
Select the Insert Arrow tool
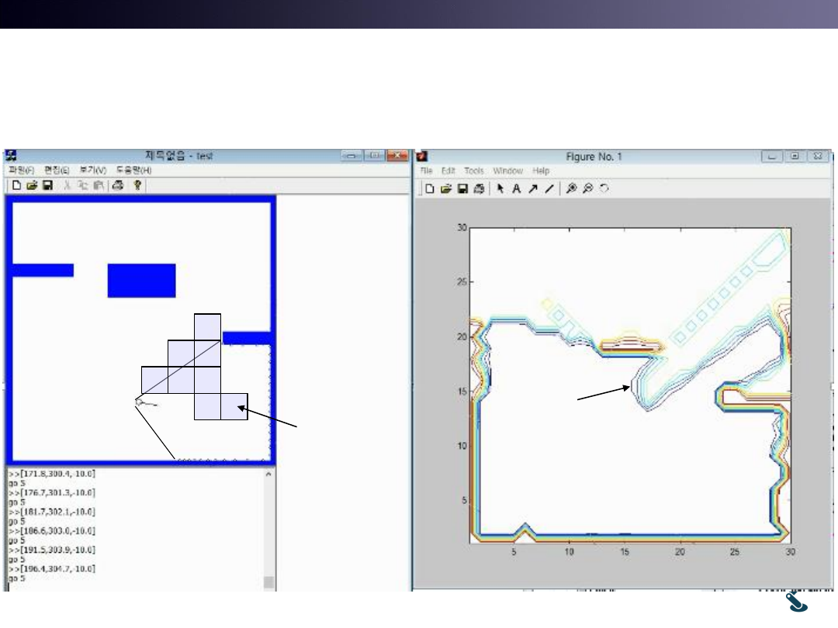[x=532, y=188]
